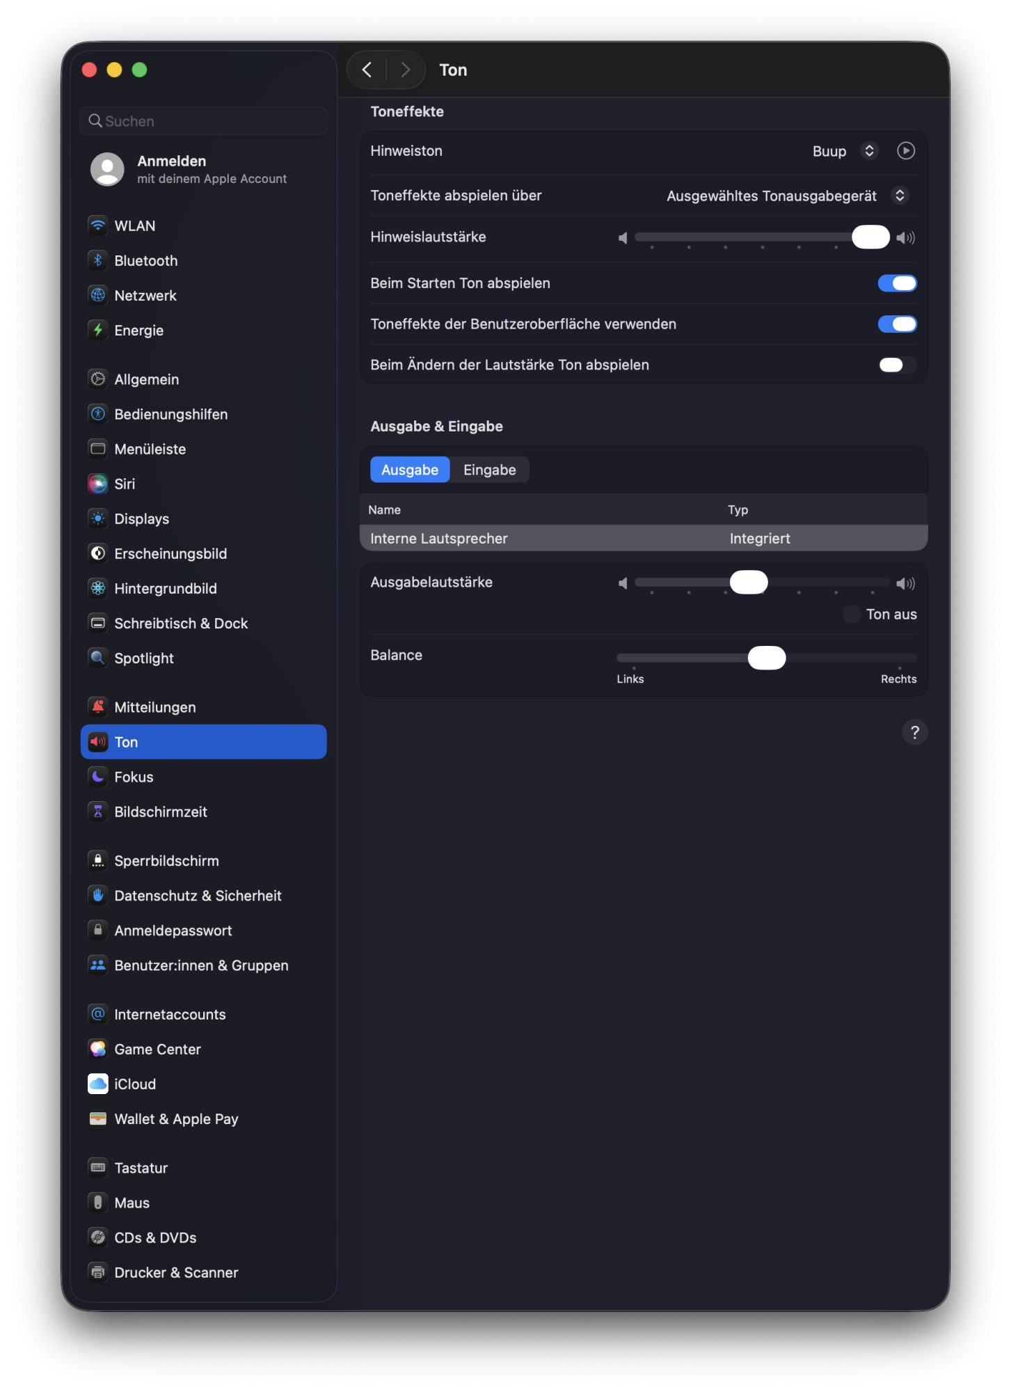The width and height of the screenshot is (1011, 1392).
Task: Click the Bluetooth icon in sidebar
Action: (98, 260)
